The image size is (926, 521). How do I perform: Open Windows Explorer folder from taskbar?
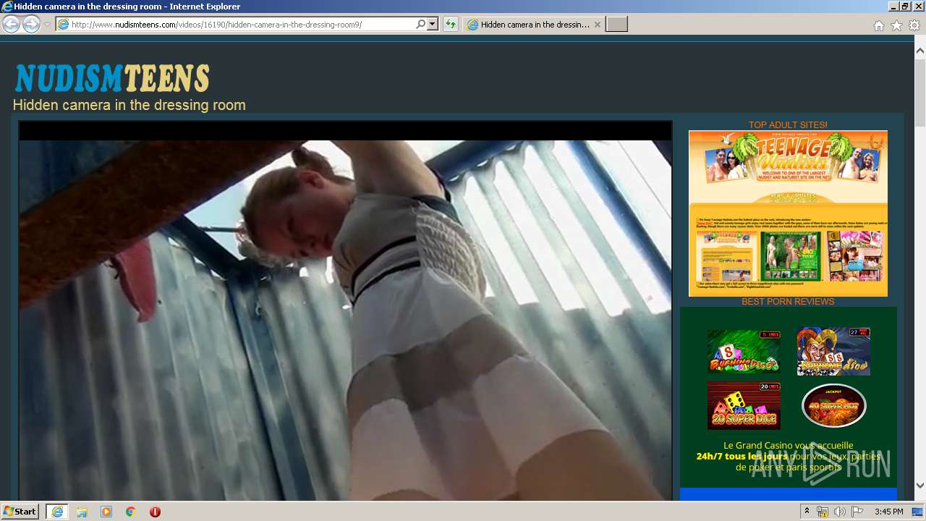(82, 512)
